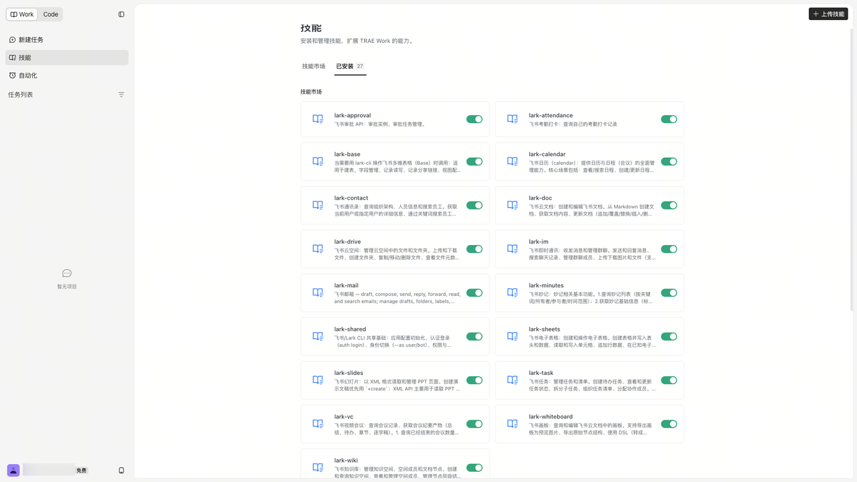Click the lark-approval skill book icon
Screen dimensions: 857x482
[x=318, y=119]
